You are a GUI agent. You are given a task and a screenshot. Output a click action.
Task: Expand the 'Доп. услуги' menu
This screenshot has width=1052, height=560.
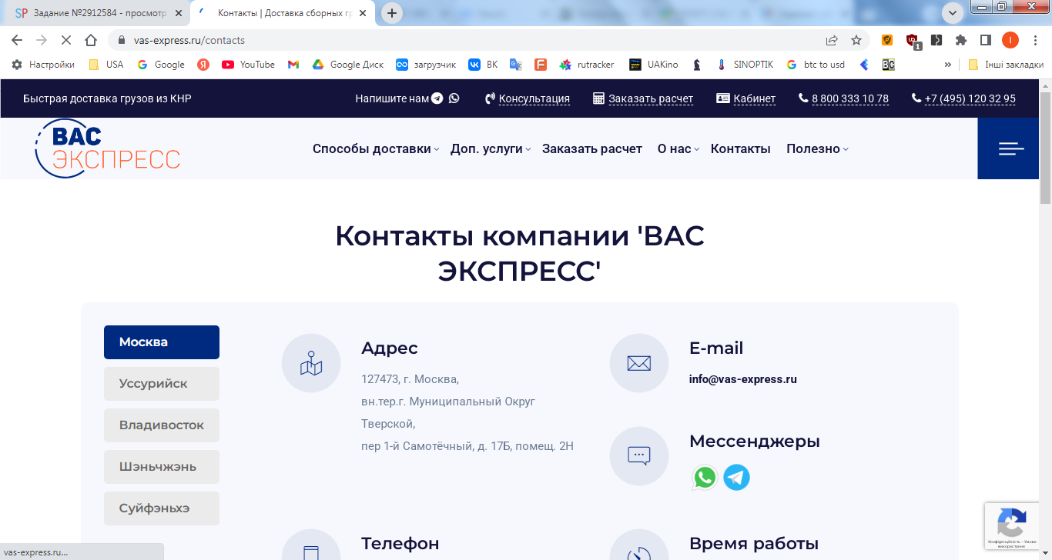click(x=491, y=148)
